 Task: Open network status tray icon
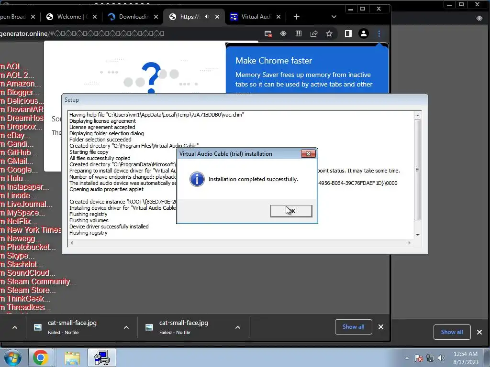pos(430,358)
